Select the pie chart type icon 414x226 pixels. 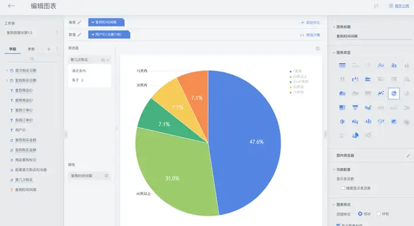pos(393,94)
